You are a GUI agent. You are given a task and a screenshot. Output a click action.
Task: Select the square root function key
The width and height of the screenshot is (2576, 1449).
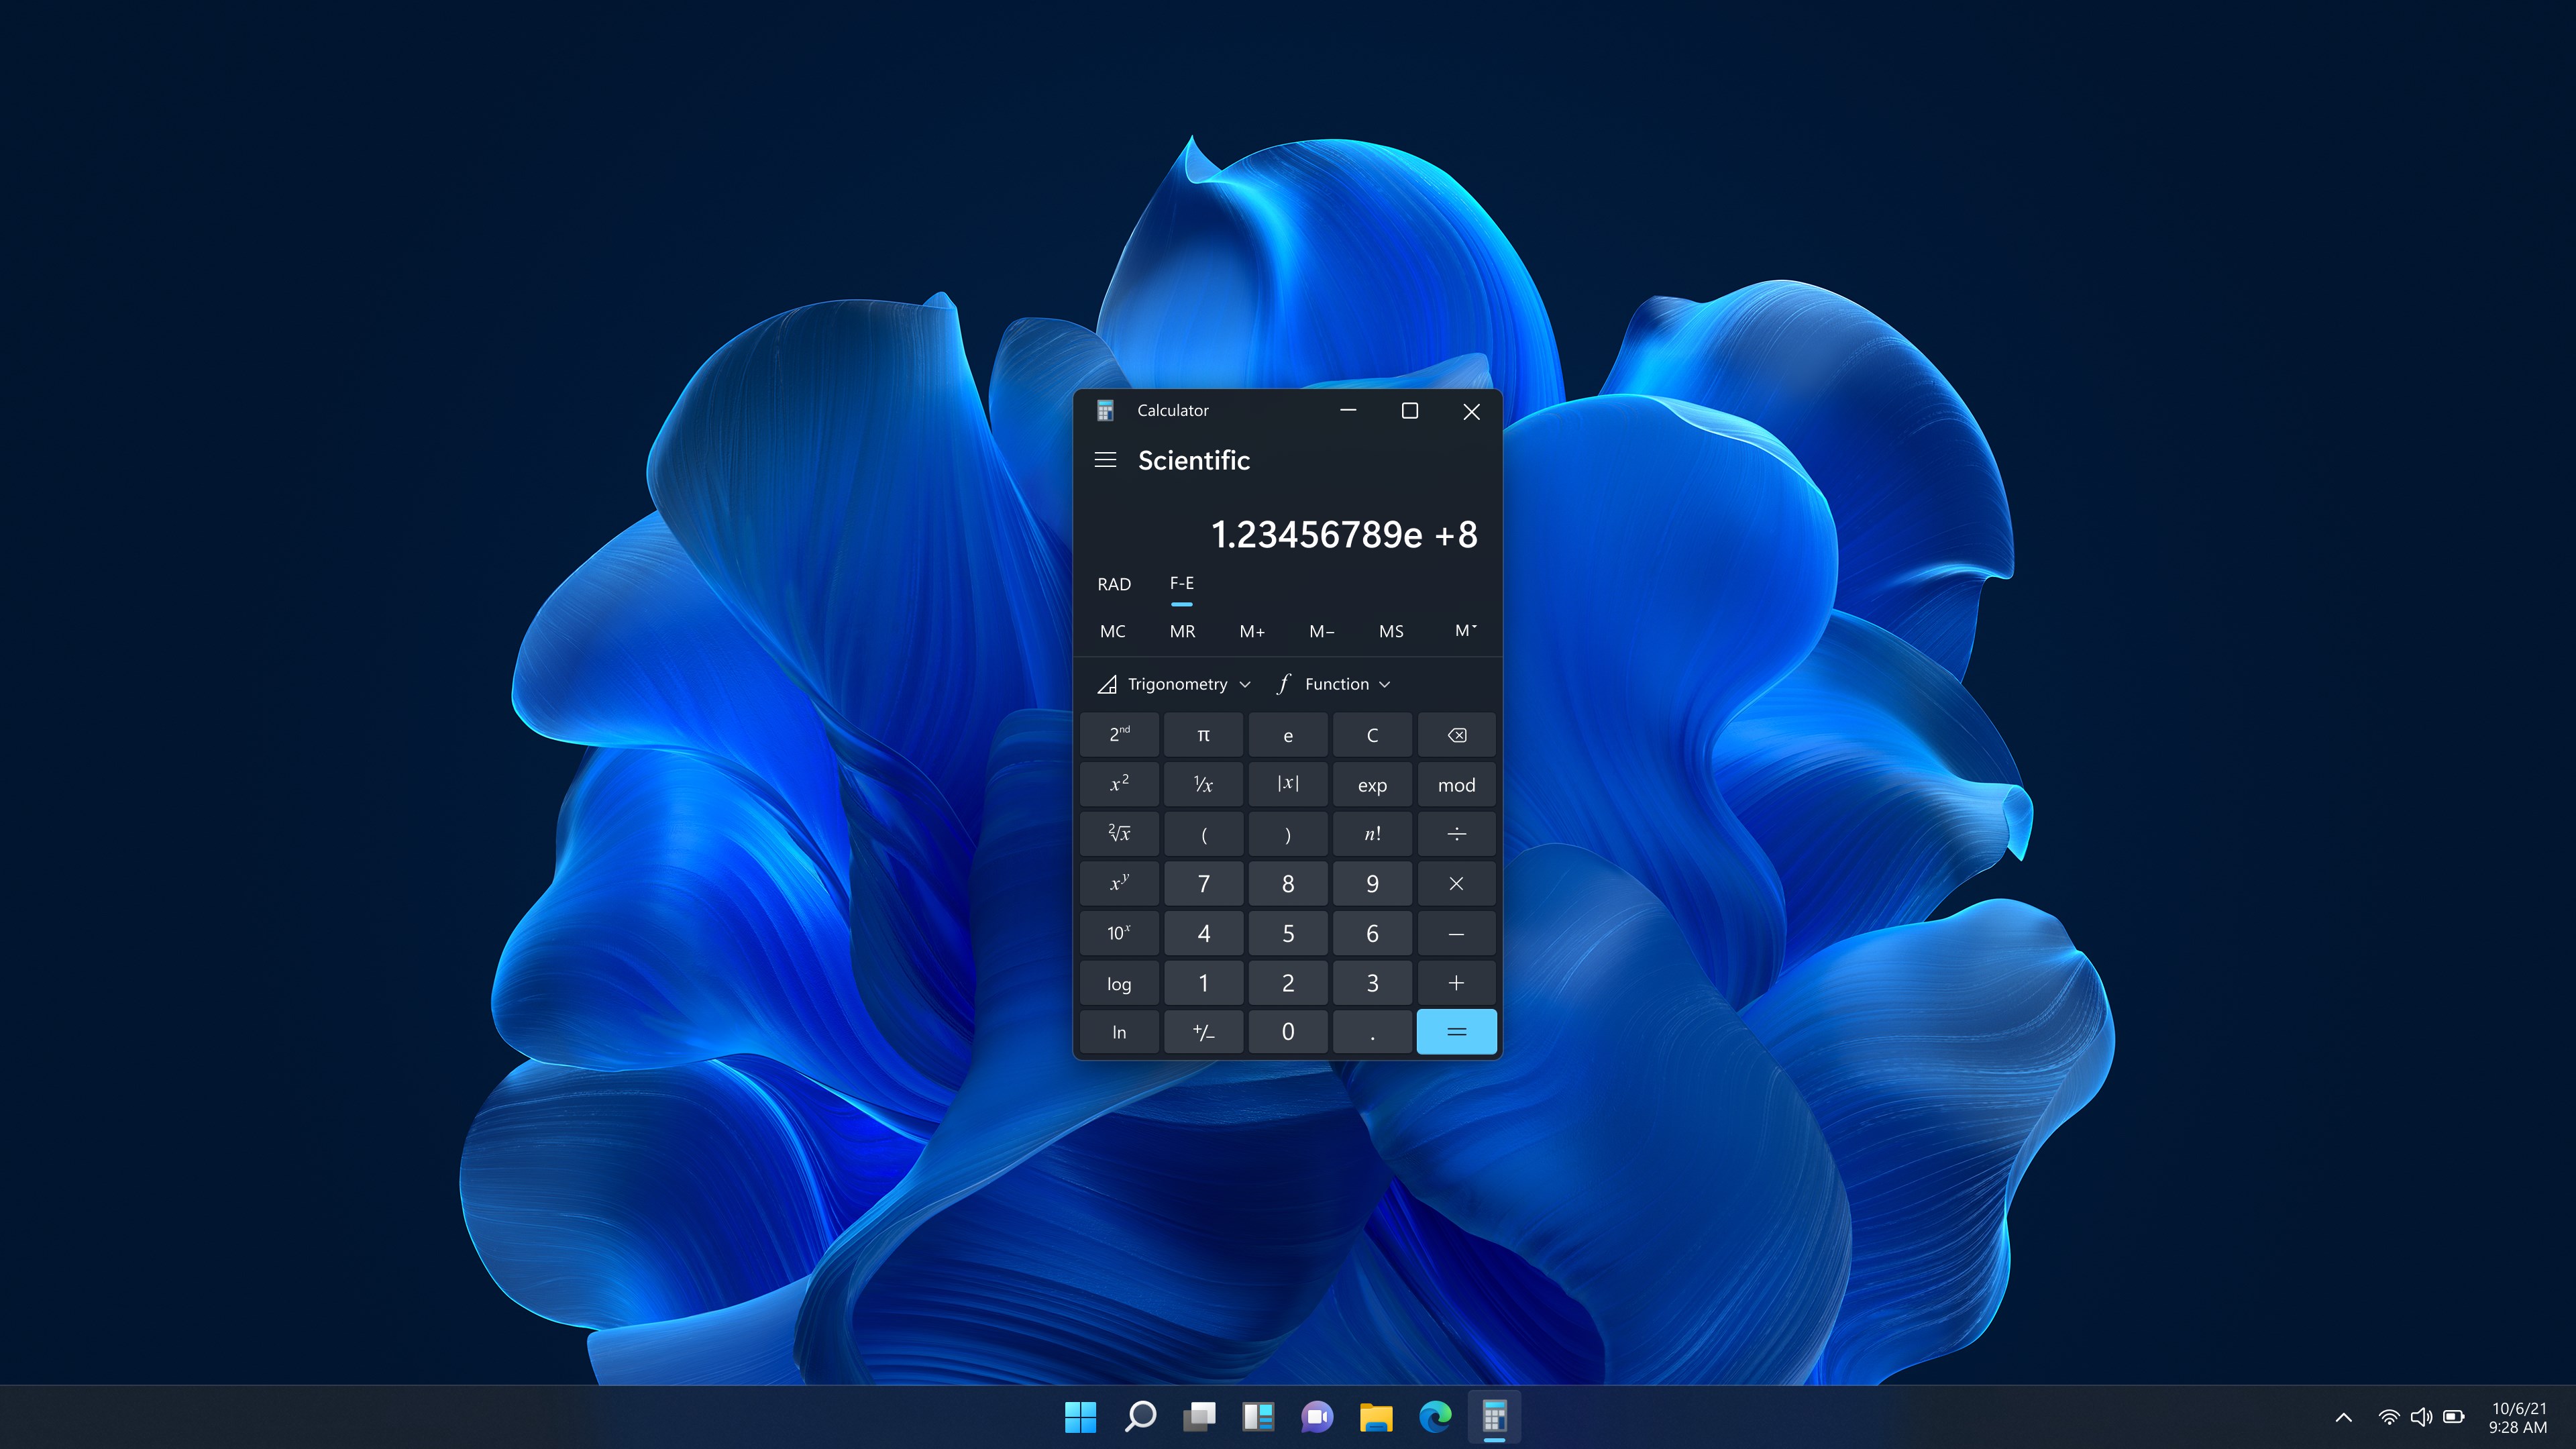tap(1119, 833)
